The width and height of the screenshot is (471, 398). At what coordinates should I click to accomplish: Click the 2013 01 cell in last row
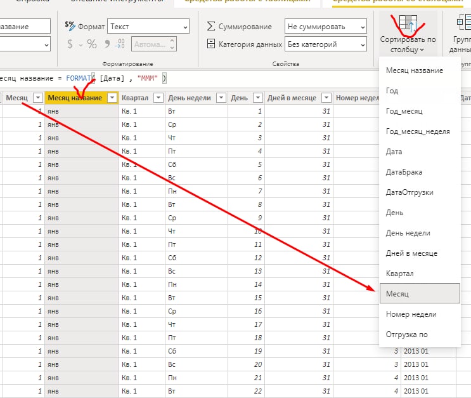(x=428, y=391)
